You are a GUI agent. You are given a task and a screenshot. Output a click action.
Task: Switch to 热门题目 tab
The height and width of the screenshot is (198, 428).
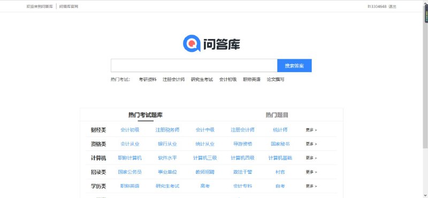click(277, 115)
